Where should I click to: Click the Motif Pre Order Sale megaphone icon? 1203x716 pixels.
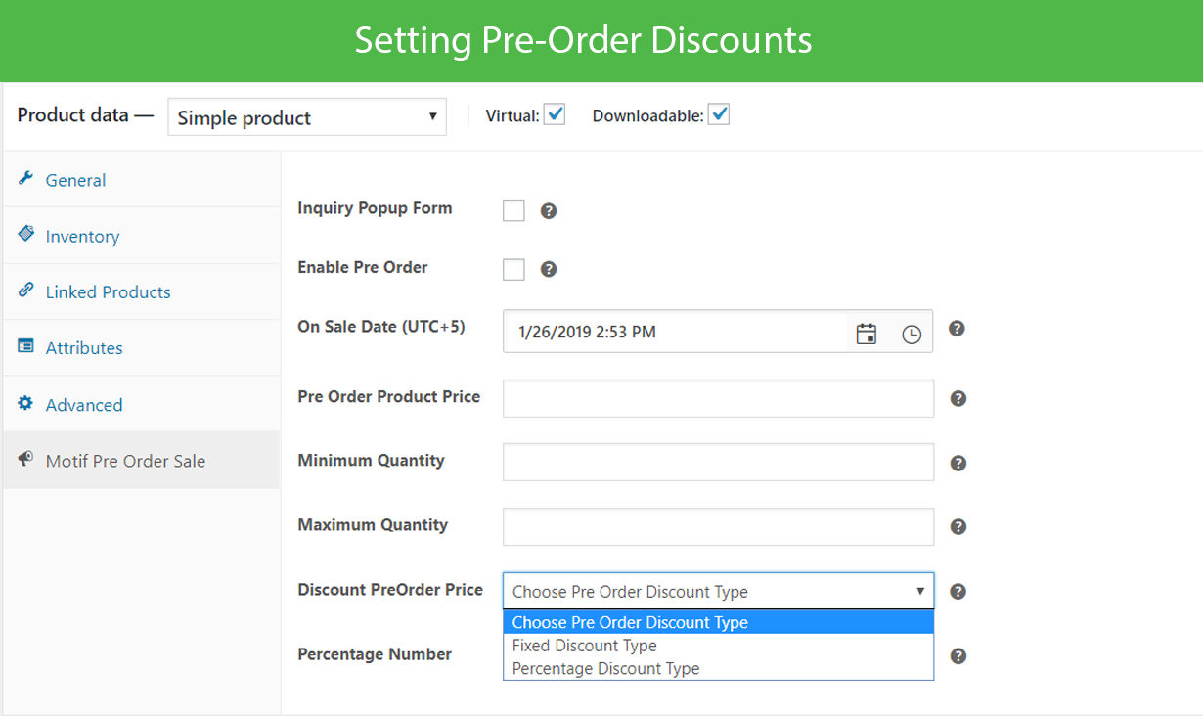(26, 459)
